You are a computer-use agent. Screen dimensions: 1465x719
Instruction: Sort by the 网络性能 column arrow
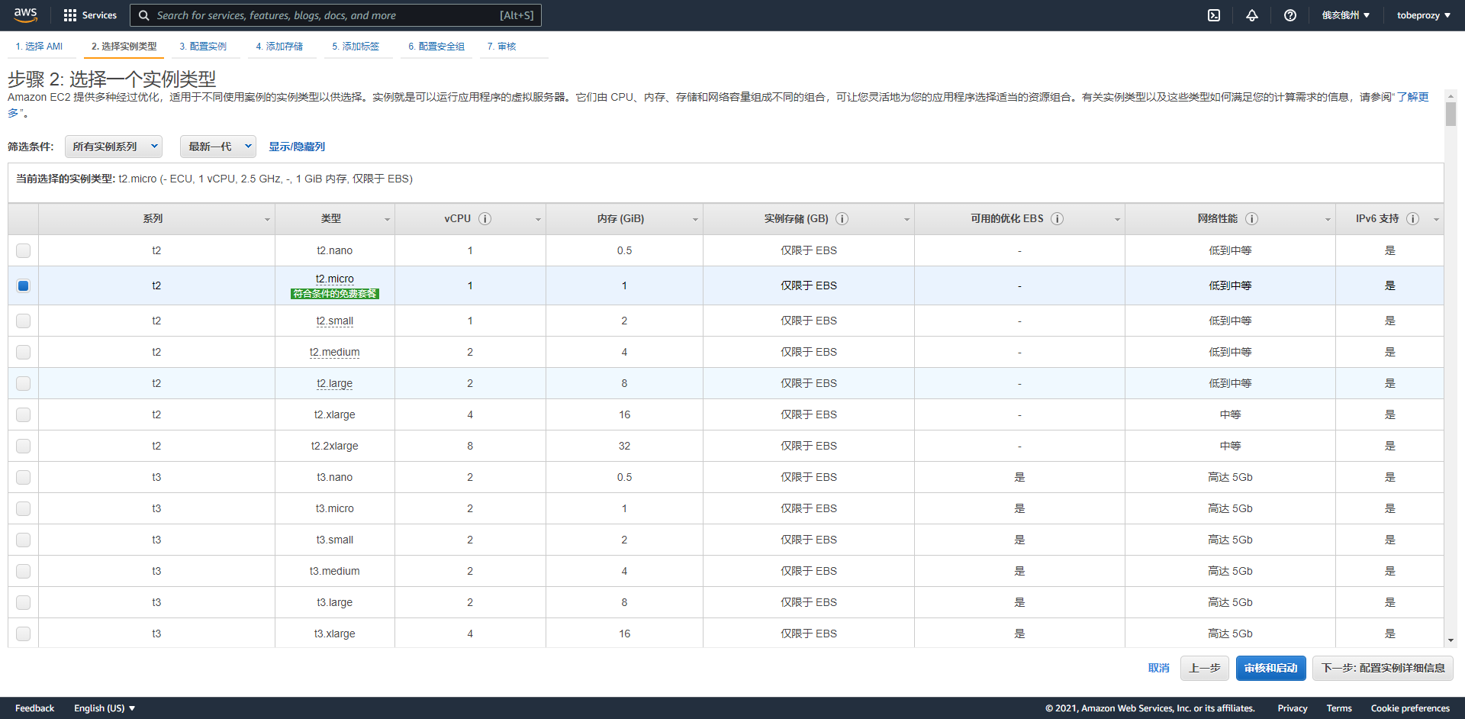1328,220
